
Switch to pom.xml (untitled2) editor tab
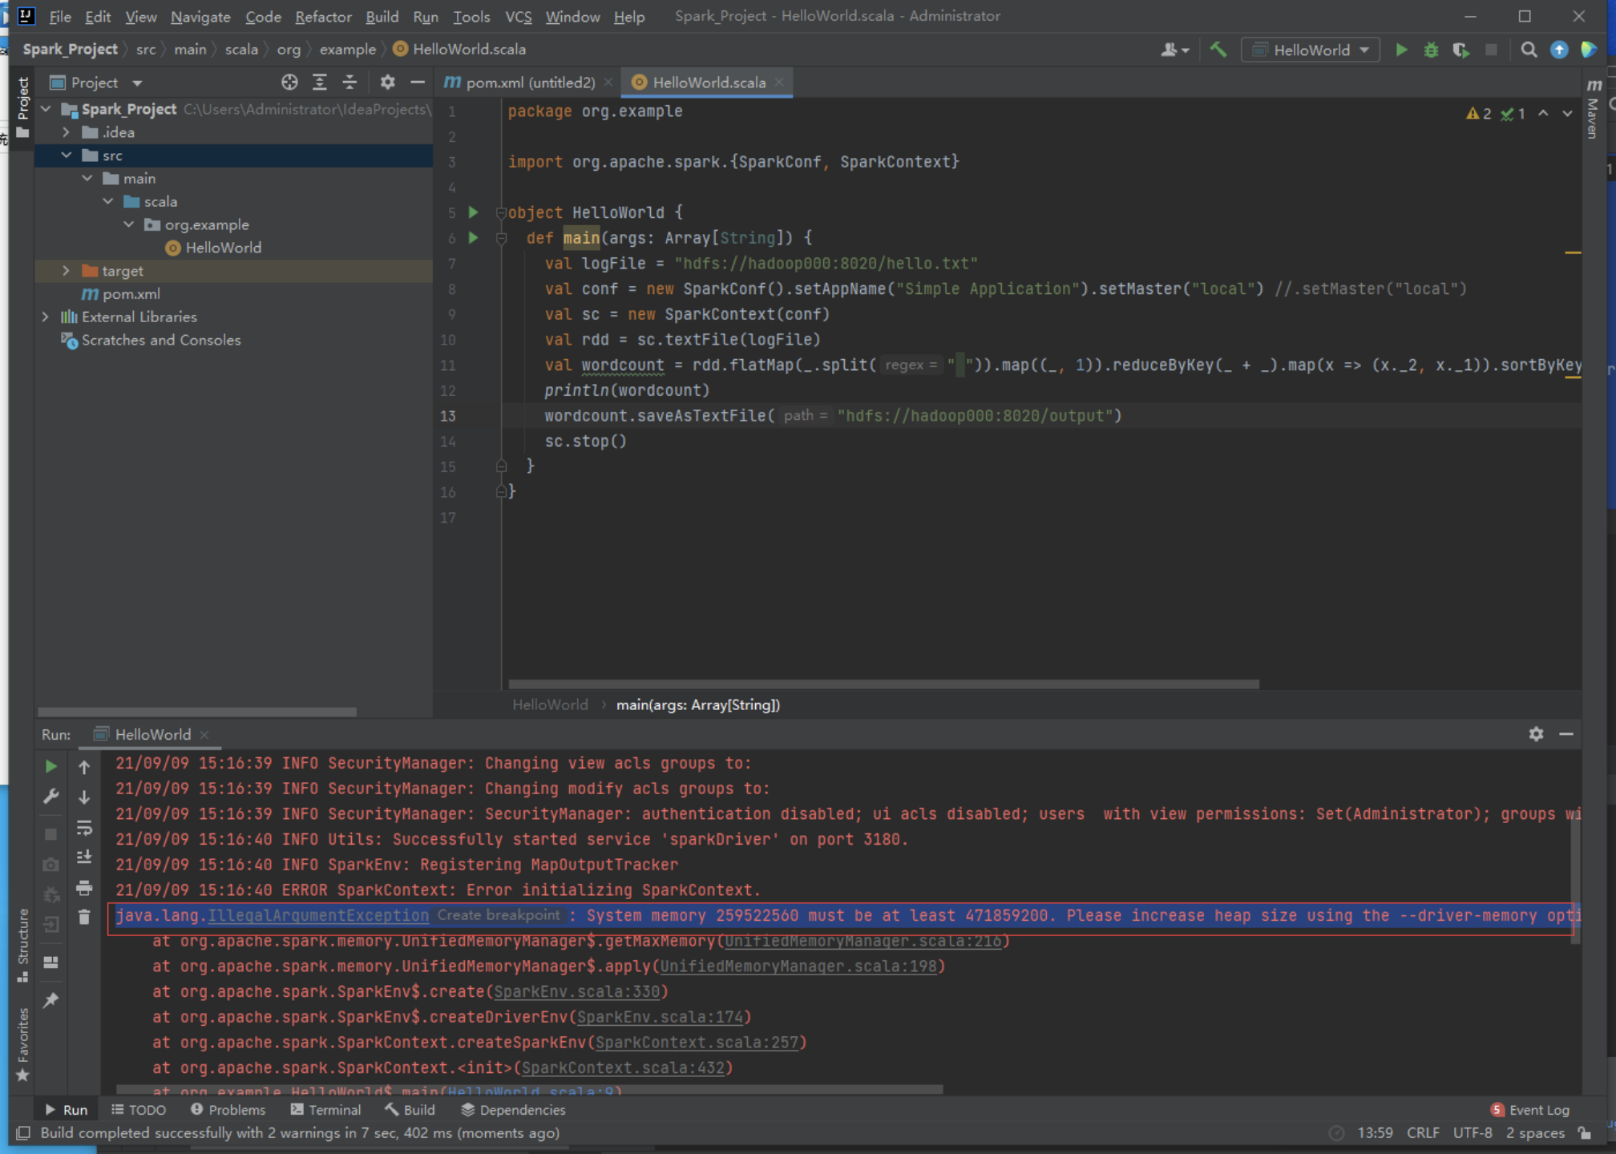coord(529,83)
